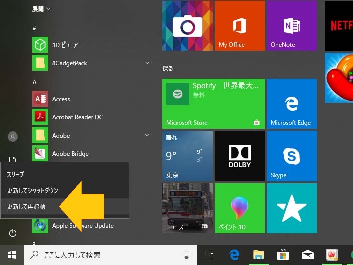Screen dimensions: 353x265
Task: Launch the Microsoft Edge tile
Action: pyautogui.click(x=292, y=104)
